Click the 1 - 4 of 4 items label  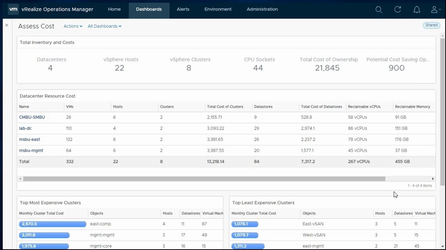coord(420,185)
